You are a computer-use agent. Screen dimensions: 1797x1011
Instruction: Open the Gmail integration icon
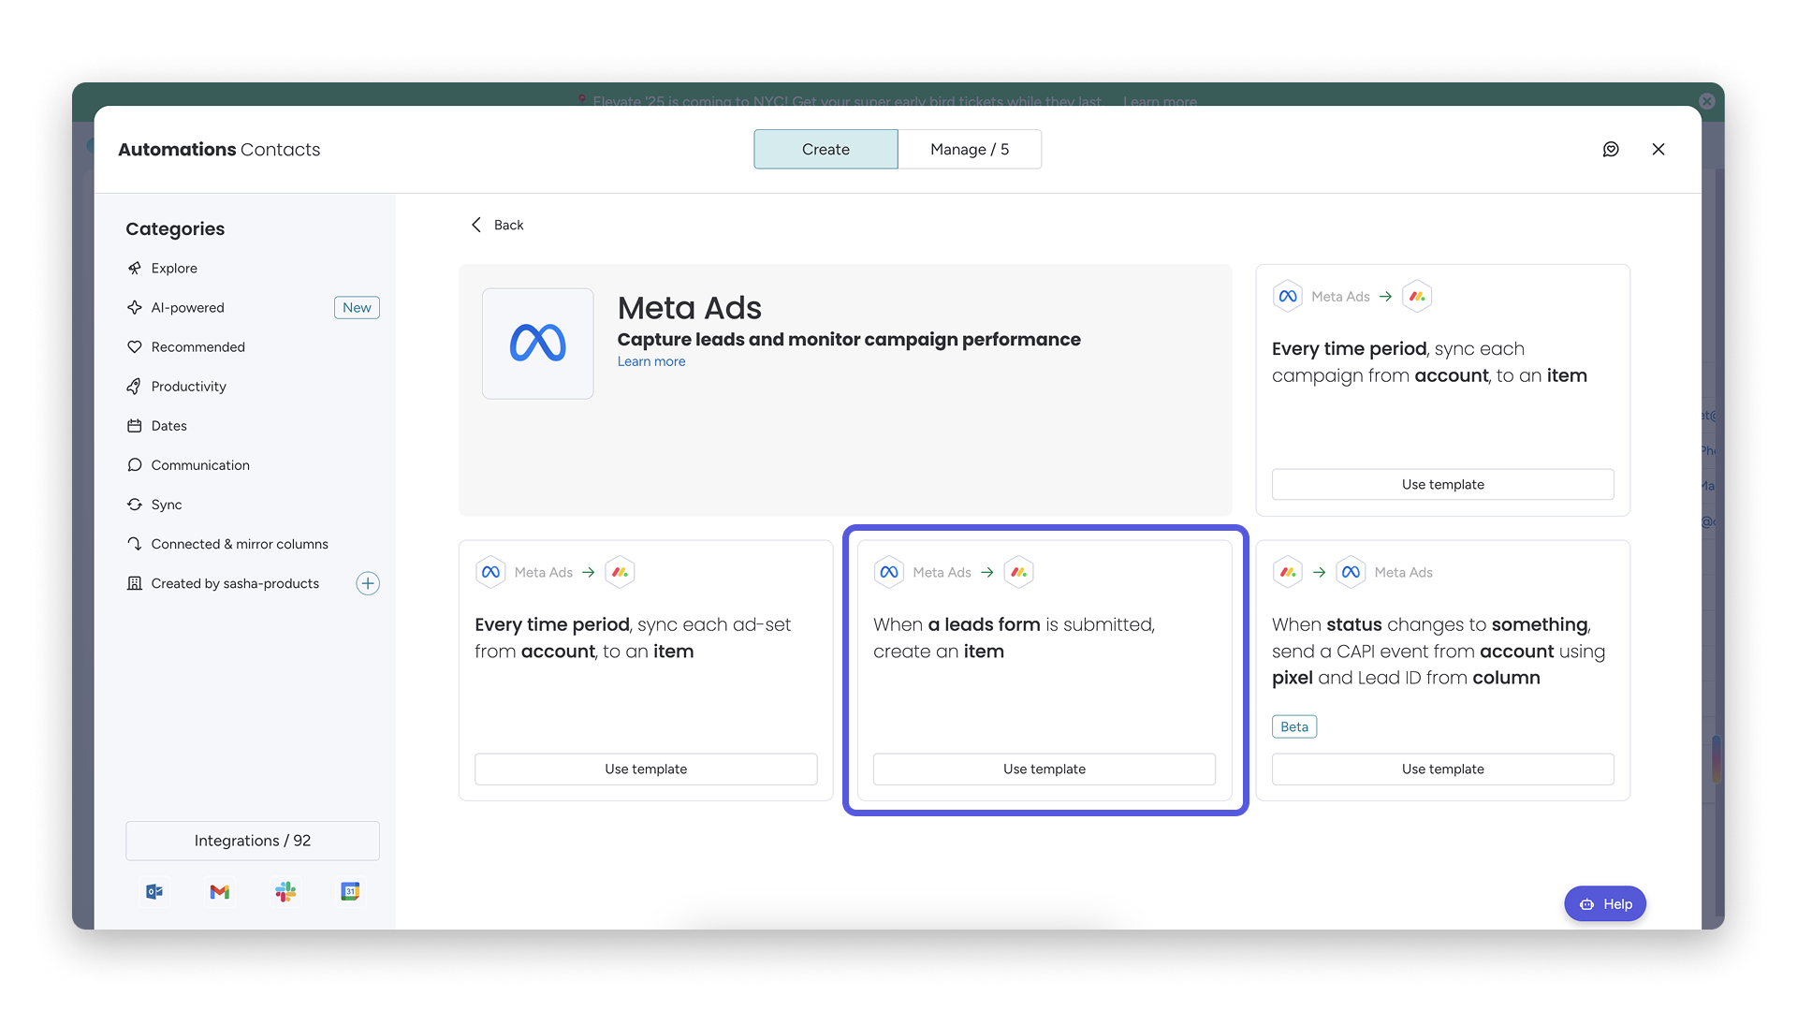[220, 891]
